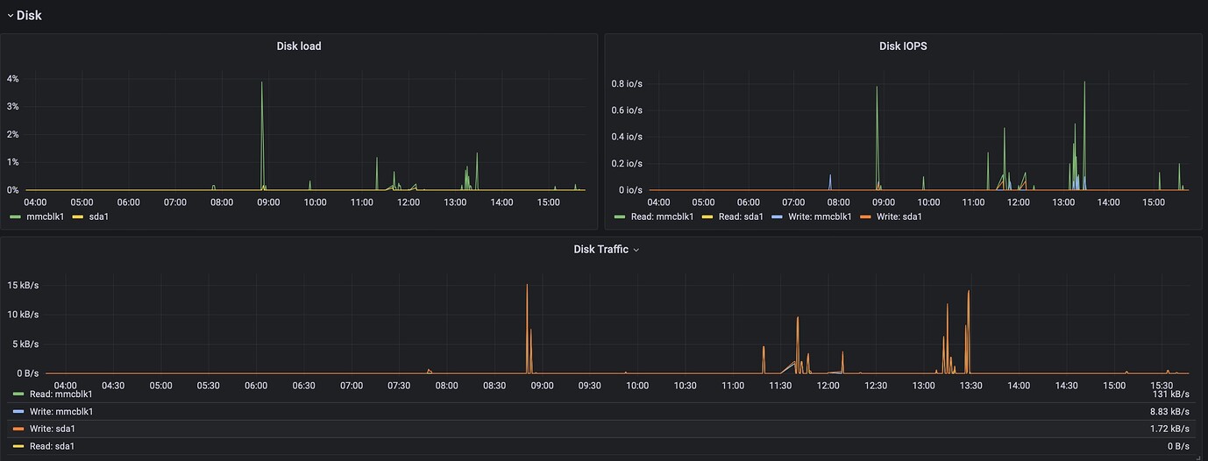The image size is (1208, 461).
Task: Click the 1.72 kB/s legend value
Action: 1169,429
